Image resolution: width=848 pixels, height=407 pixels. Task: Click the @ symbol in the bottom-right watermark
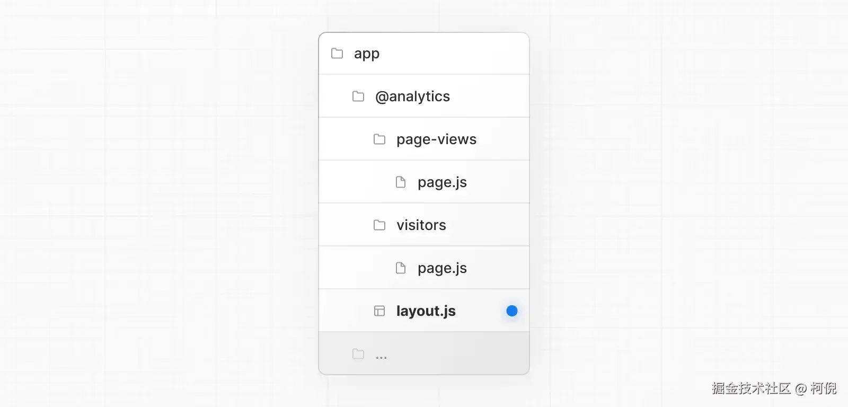click(801, 389)
